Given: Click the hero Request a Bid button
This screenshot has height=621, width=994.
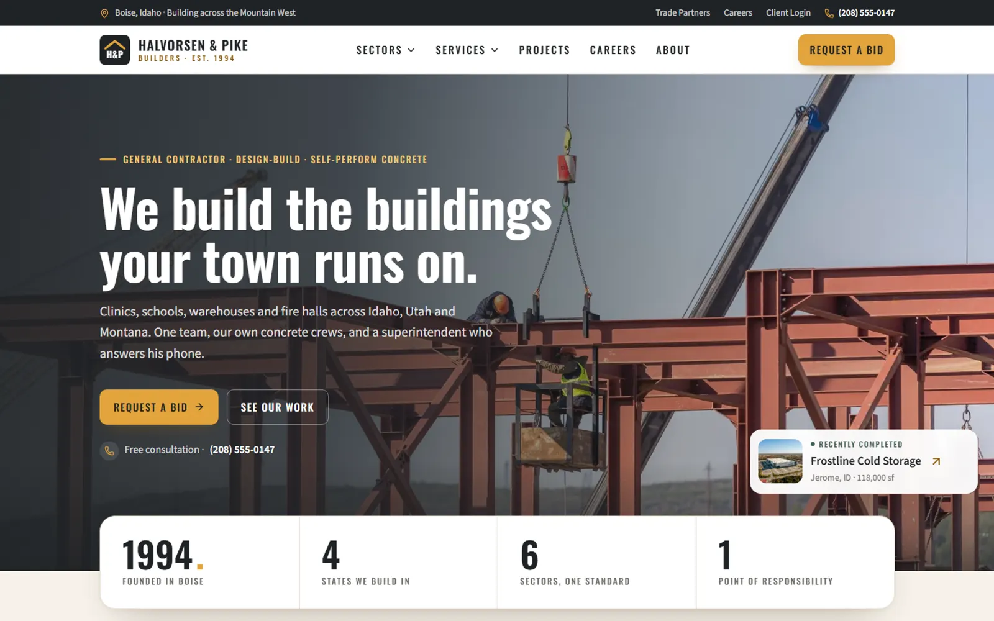Looking at the screenshot, I should pos(159,407).
